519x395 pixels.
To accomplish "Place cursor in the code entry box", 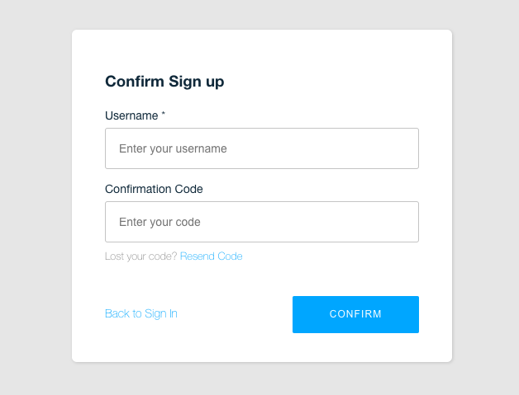I will (261, 222).
